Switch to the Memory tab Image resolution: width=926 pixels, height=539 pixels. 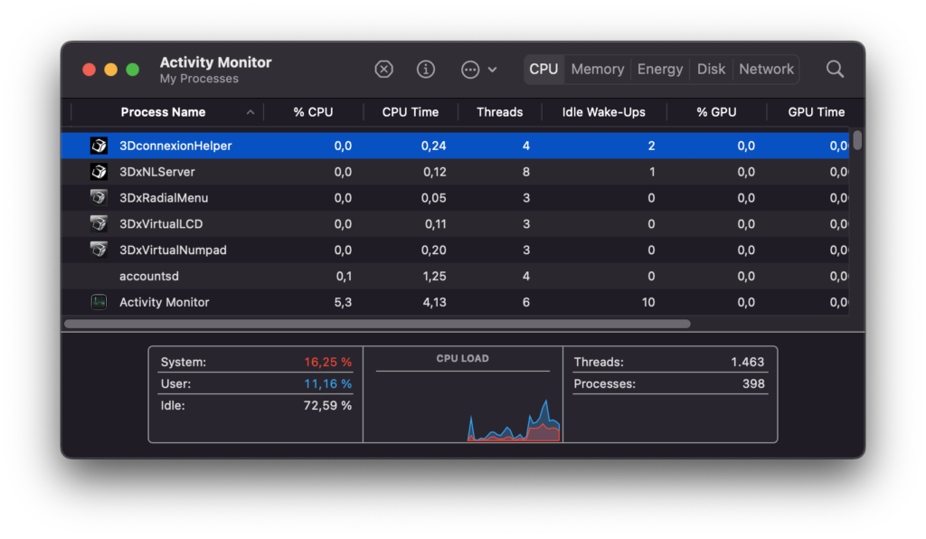tap(597, 70)
